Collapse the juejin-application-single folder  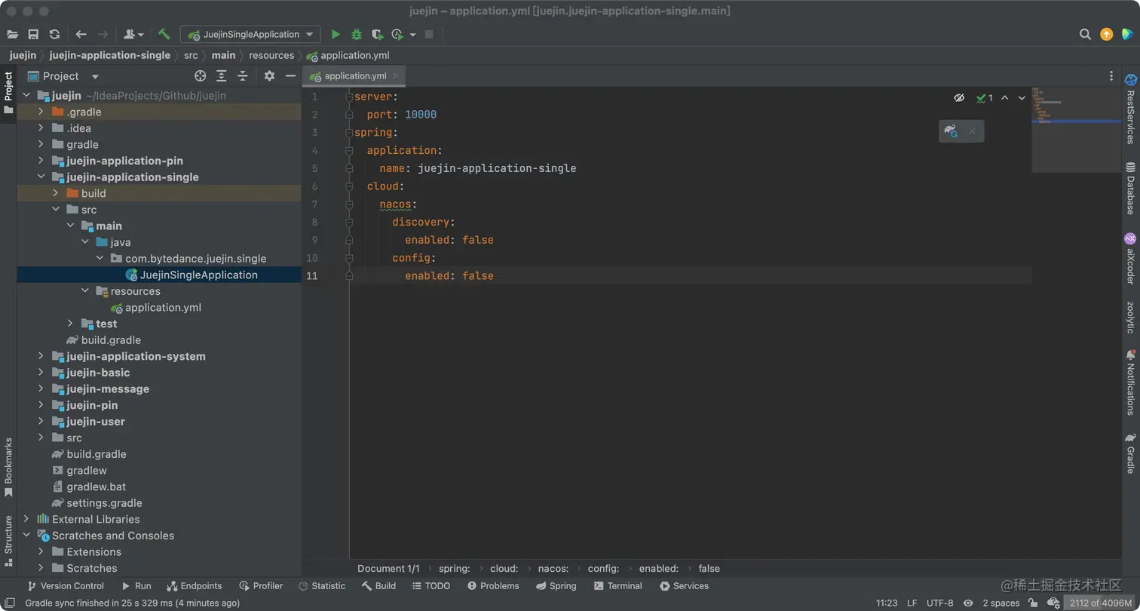pyautogui.click(x=41, y=177)
